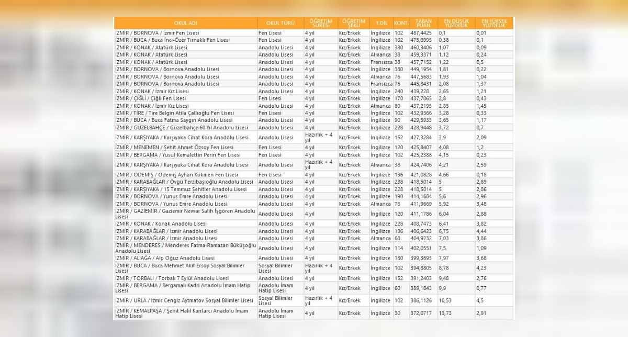Select the base score 457,7152
This screenshot has height=337, width=628.
click(x=421, y=62)
